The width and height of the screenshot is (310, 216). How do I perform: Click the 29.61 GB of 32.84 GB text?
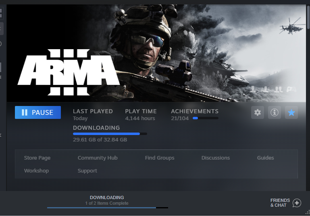point(100,140)
